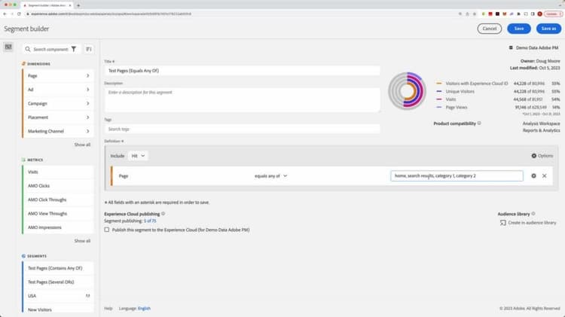The width and height of the screenshot is (565, 317).
Task: Open the equals any of operator dropdown
Action: [270, 175]
